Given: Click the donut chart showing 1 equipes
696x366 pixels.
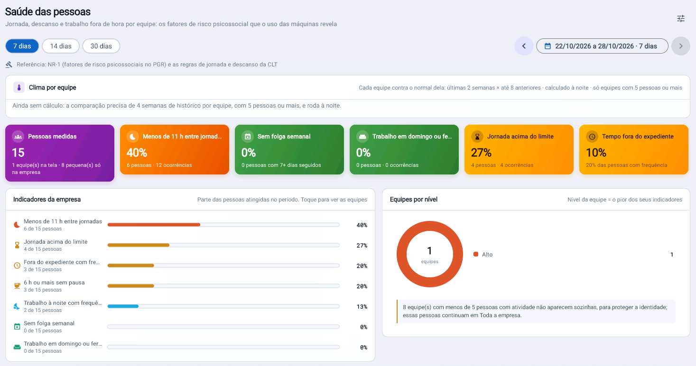Looking at the screenshot, I should [x=430, y=254].
